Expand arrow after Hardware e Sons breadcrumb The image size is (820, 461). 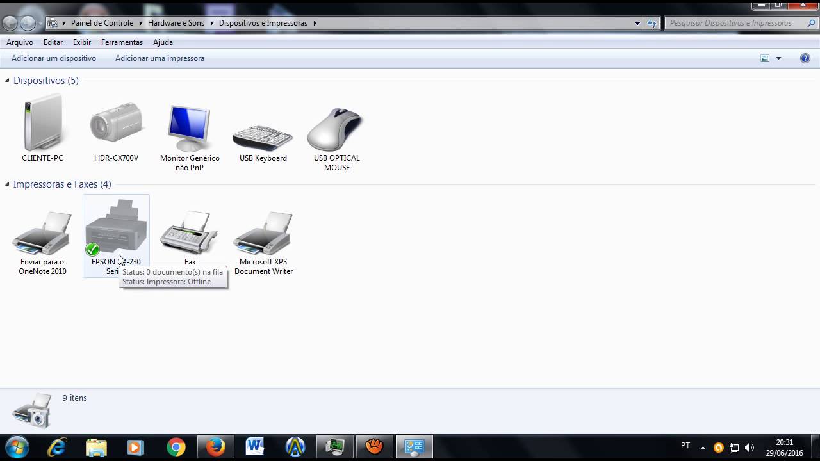tap(211, 23)
